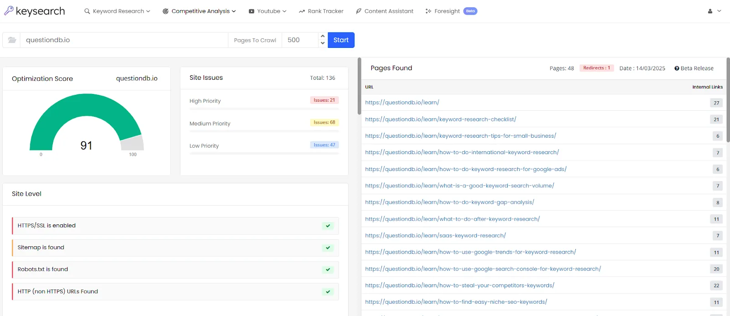The height and width of the screenshot is (316, 730).
Task: Open the how-to-do-keyword-gap-analysis URL
Action: (x=449, y=202)
